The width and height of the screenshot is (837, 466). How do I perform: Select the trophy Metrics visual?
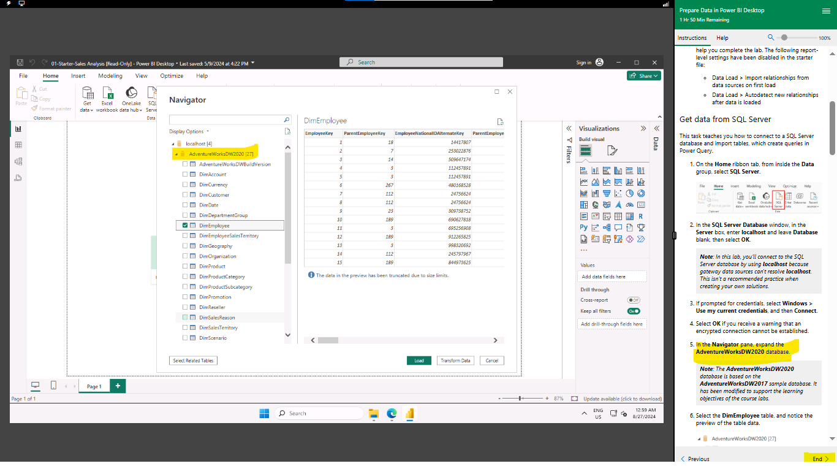click(641, 227)
